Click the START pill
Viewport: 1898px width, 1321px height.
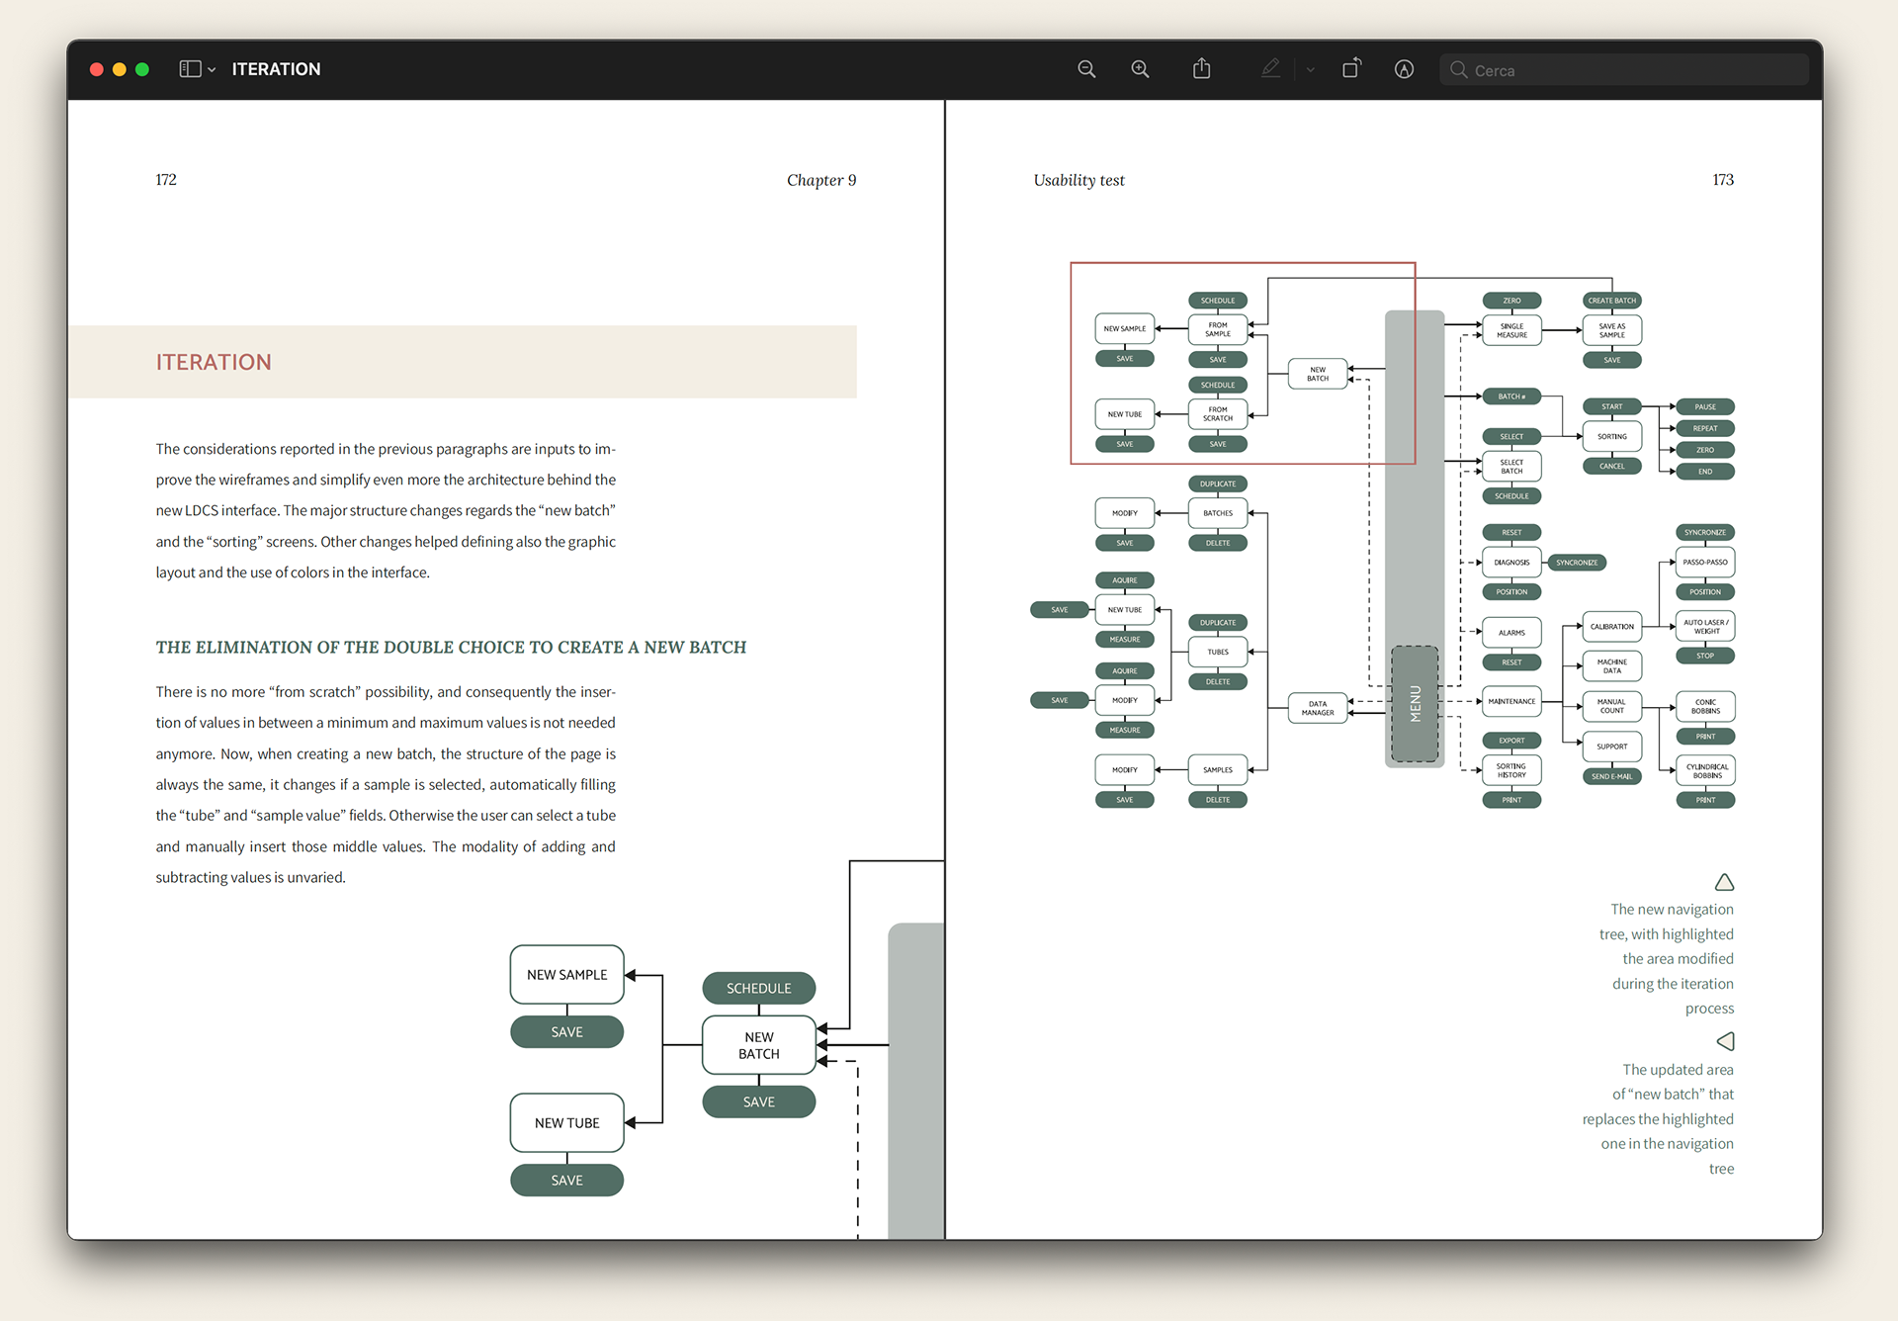pyautogui.click(x=1612, y=406)
